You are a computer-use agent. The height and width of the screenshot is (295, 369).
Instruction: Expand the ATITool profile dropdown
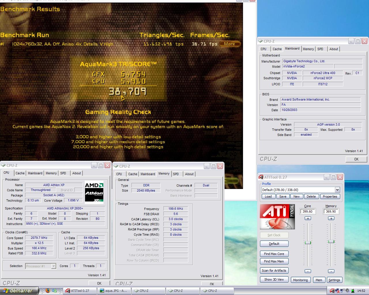coord(337,190)
